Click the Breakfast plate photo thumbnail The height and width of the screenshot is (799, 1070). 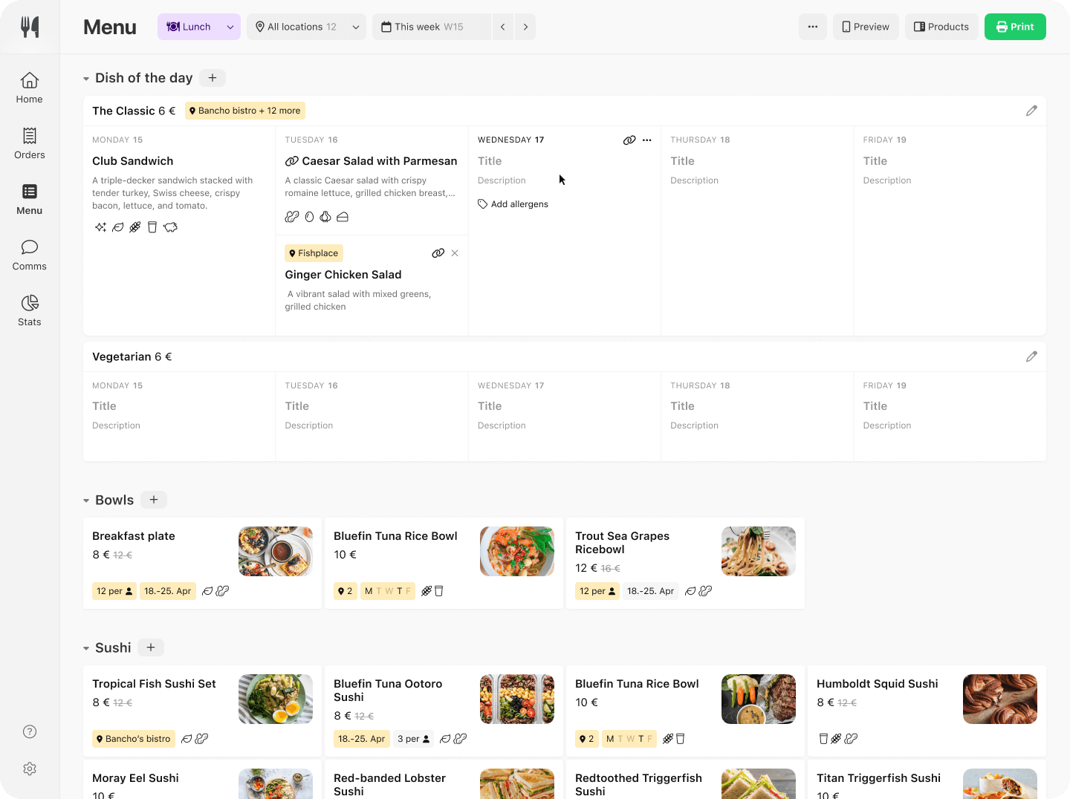tap(275, 551)
